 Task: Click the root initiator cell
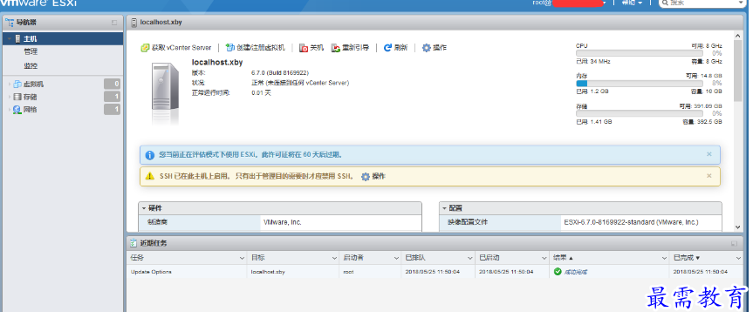370,272
